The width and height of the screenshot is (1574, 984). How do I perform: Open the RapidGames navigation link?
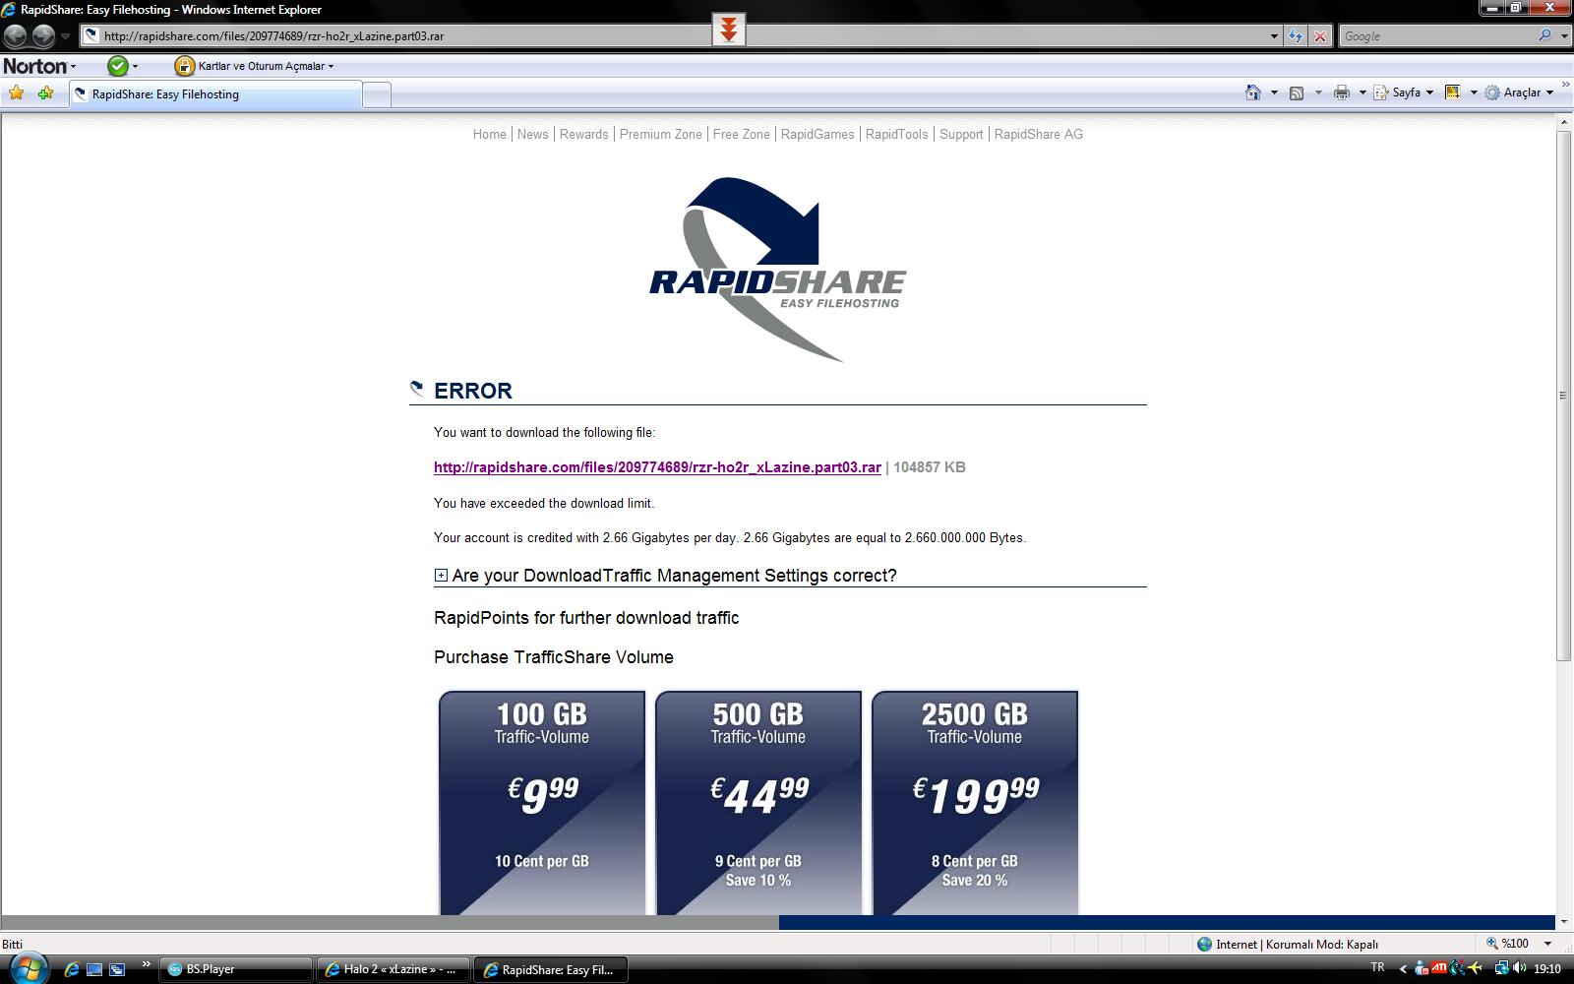[817, 134]
